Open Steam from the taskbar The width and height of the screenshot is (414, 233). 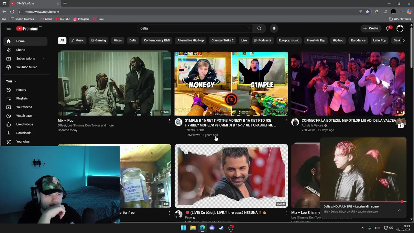pos(221,228)
